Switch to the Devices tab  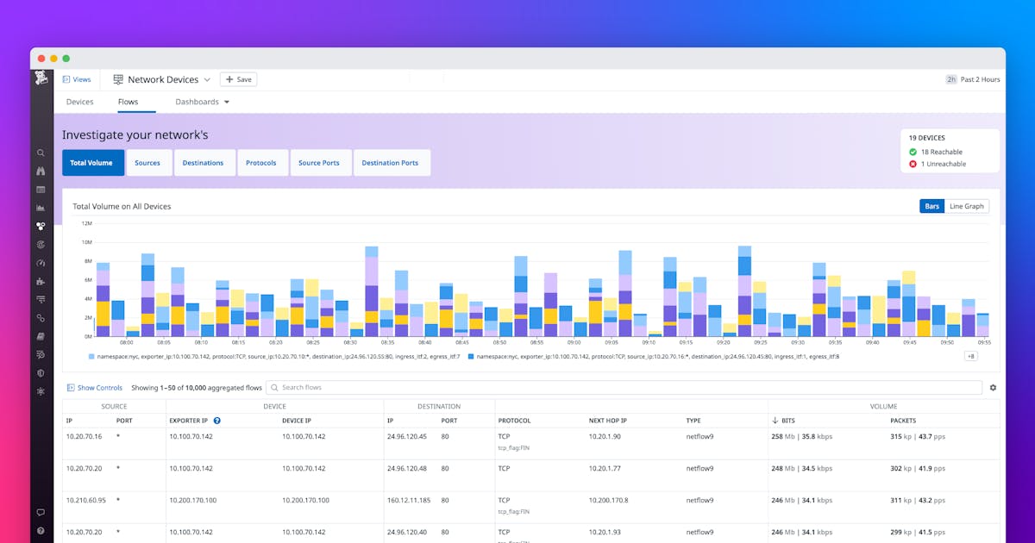(x=79, y=101)
